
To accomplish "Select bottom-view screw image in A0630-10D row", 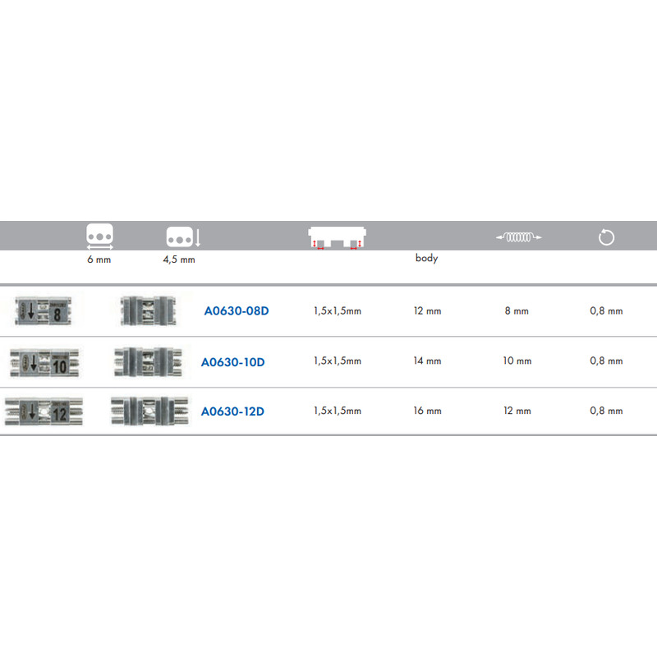I will 149,362.
